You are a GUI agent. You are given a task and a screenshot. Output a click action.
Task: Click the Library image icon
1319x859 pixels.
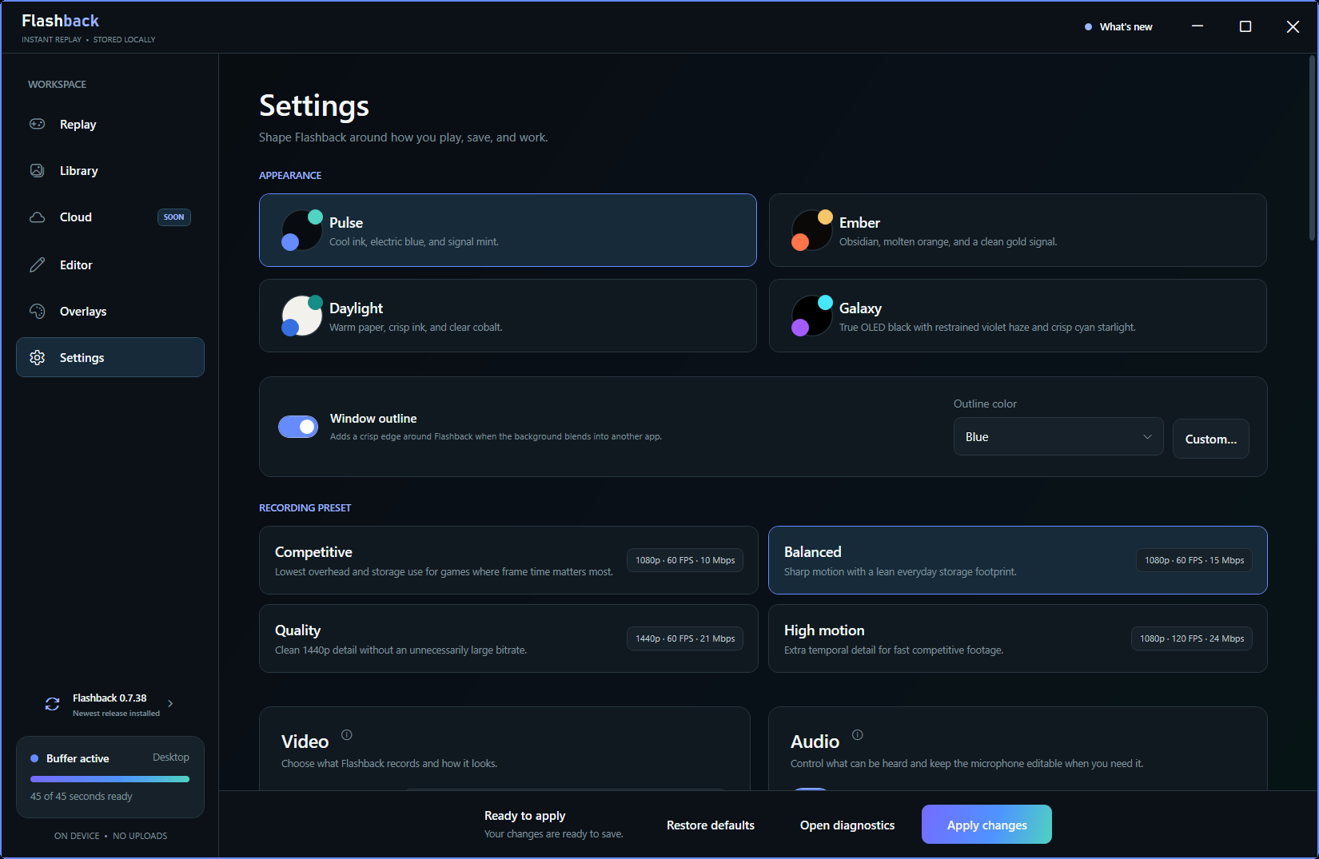point(38,170)
